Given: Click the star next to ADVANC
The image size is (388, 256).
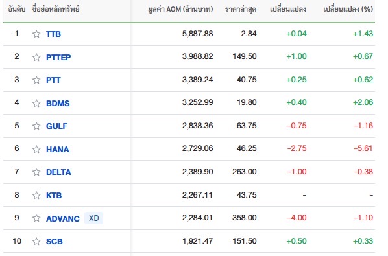Looking at the screenshot, I should (x=36, y=218).
